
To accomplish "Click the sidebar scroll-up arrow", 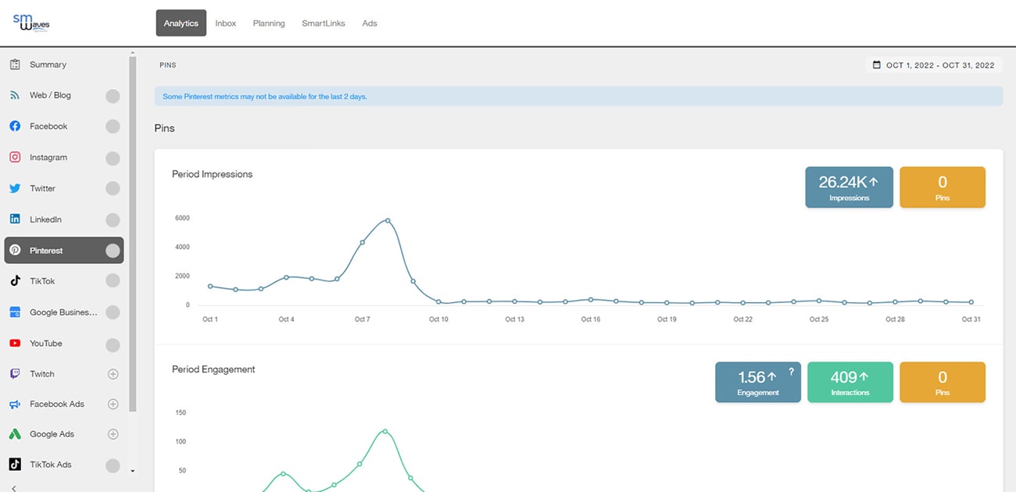I will (x=132, y=52).
